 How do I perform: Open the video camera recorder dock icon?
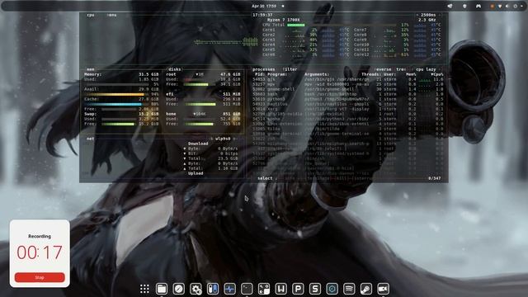(383, 289)
